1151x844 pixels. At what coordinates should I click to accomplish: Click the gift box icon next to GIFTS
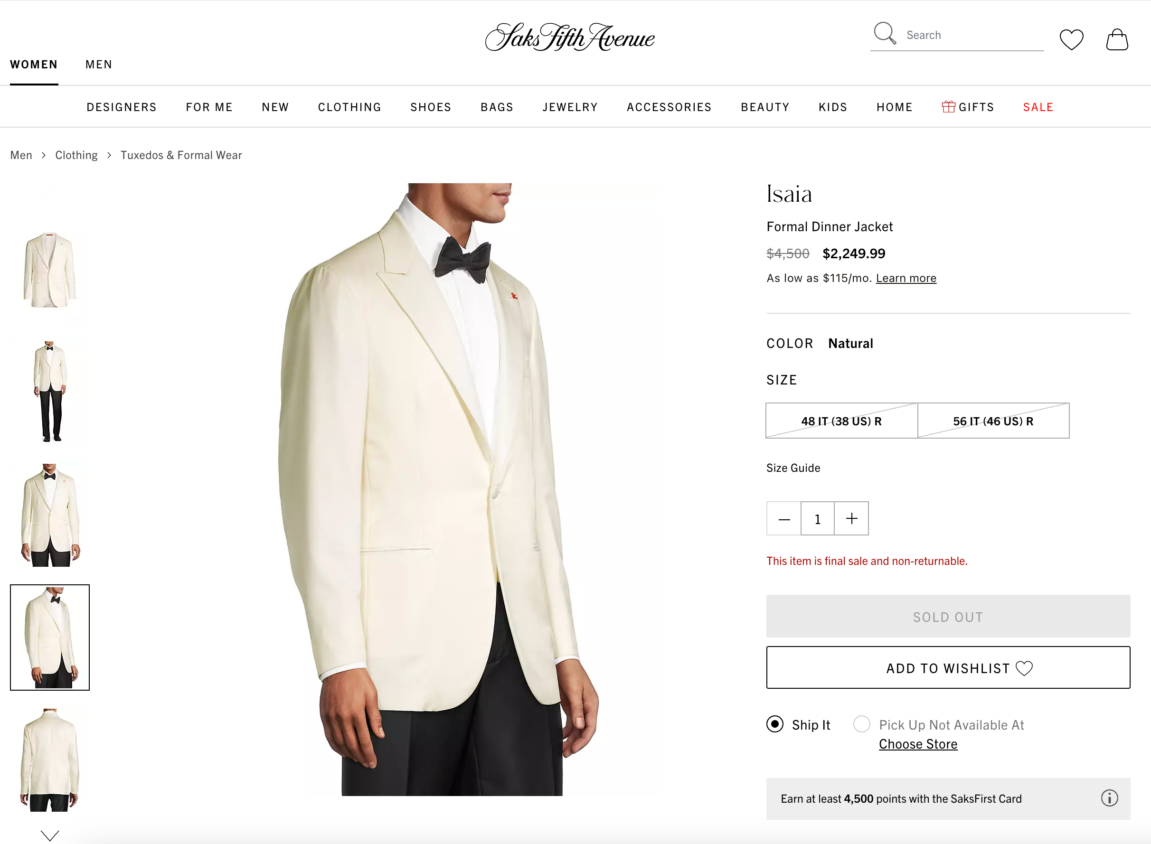949,107
